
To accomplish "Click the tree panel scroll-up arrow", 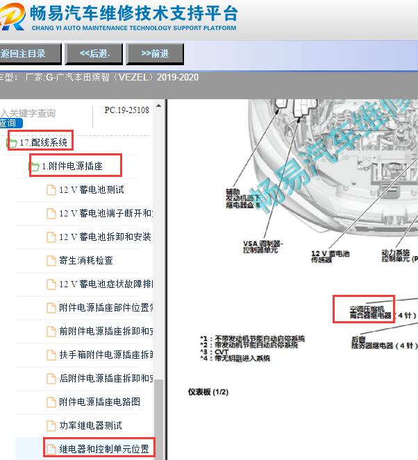I will click(158, 105).
